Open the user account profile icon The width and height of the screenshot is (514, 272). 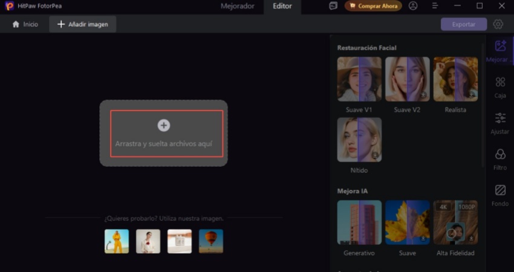[x=413, y=6]
